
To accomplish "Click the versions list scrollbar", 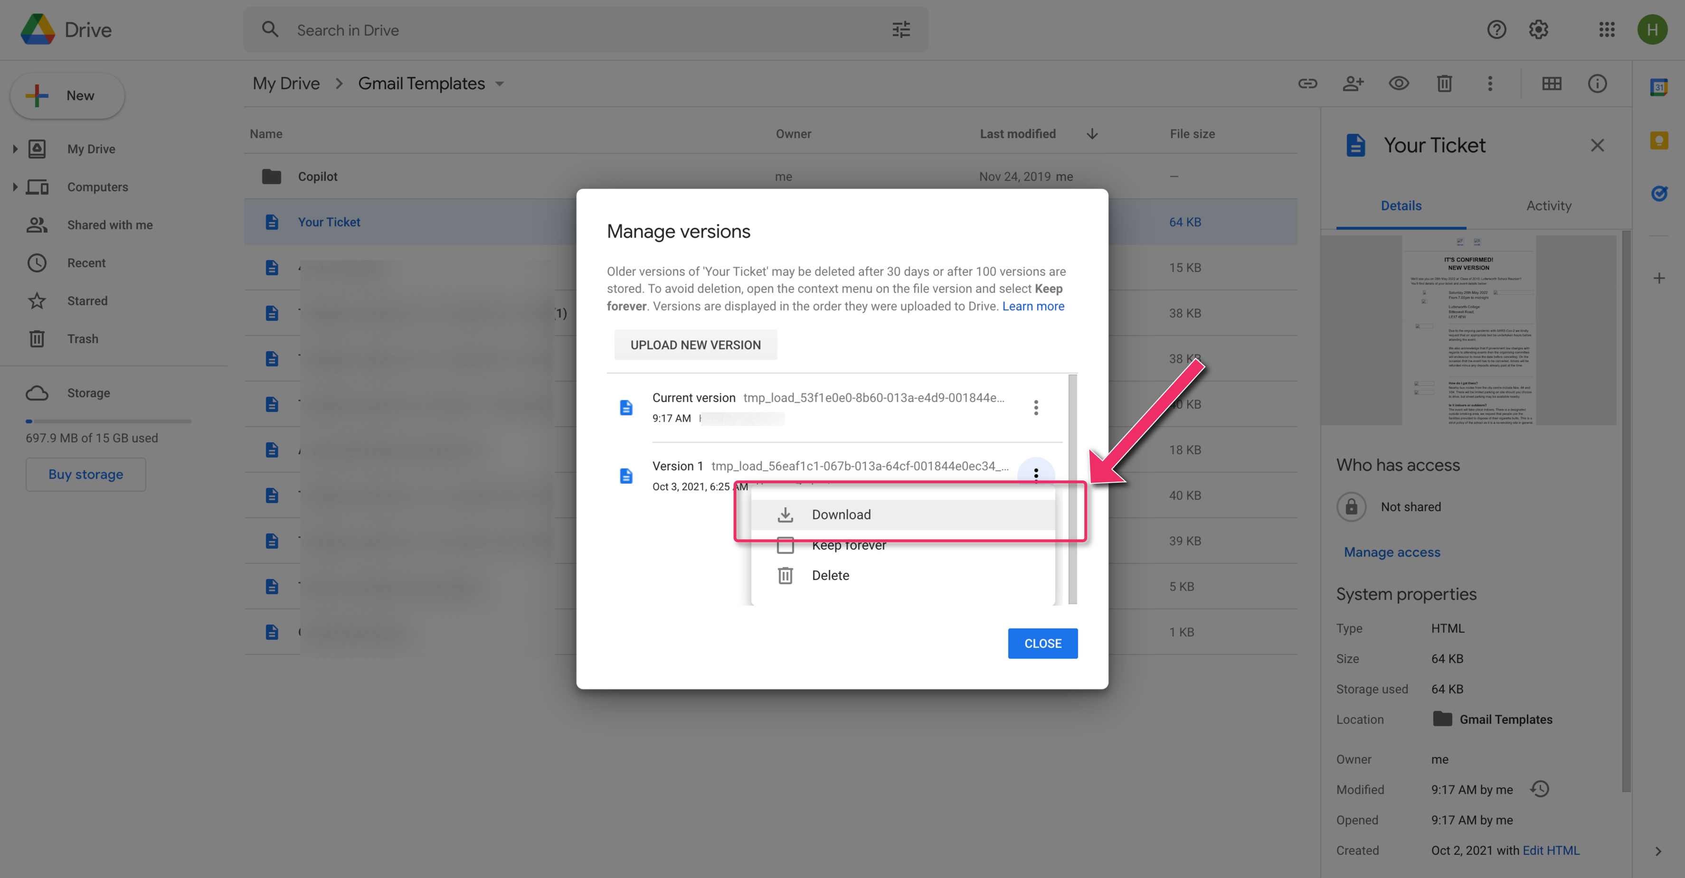I will pos(1072,488).
